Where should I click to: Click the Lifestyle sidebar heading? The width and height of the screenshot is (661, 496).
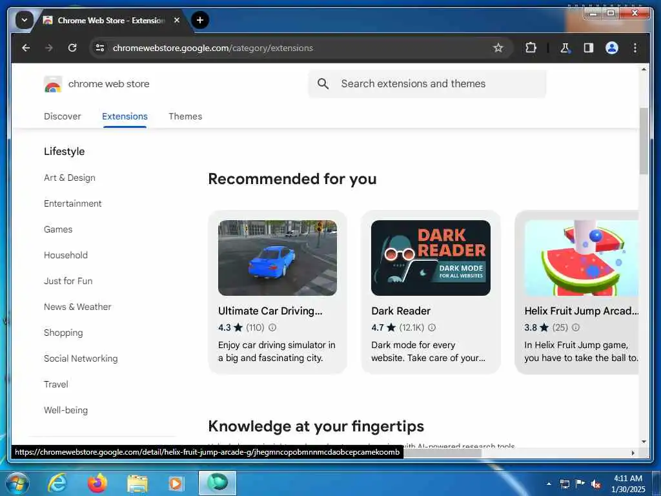64,151
